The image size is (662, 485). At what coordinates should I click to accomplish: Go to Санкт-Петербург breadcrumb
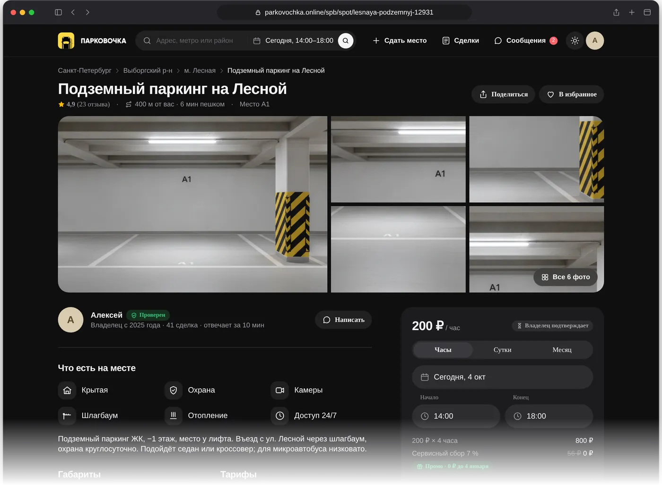coord(85,70)
